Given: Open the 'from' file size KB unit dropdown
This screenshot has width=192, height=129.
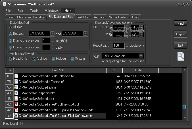Looking at the screenshot, I should pyautogui.click(x=141, y=27).
